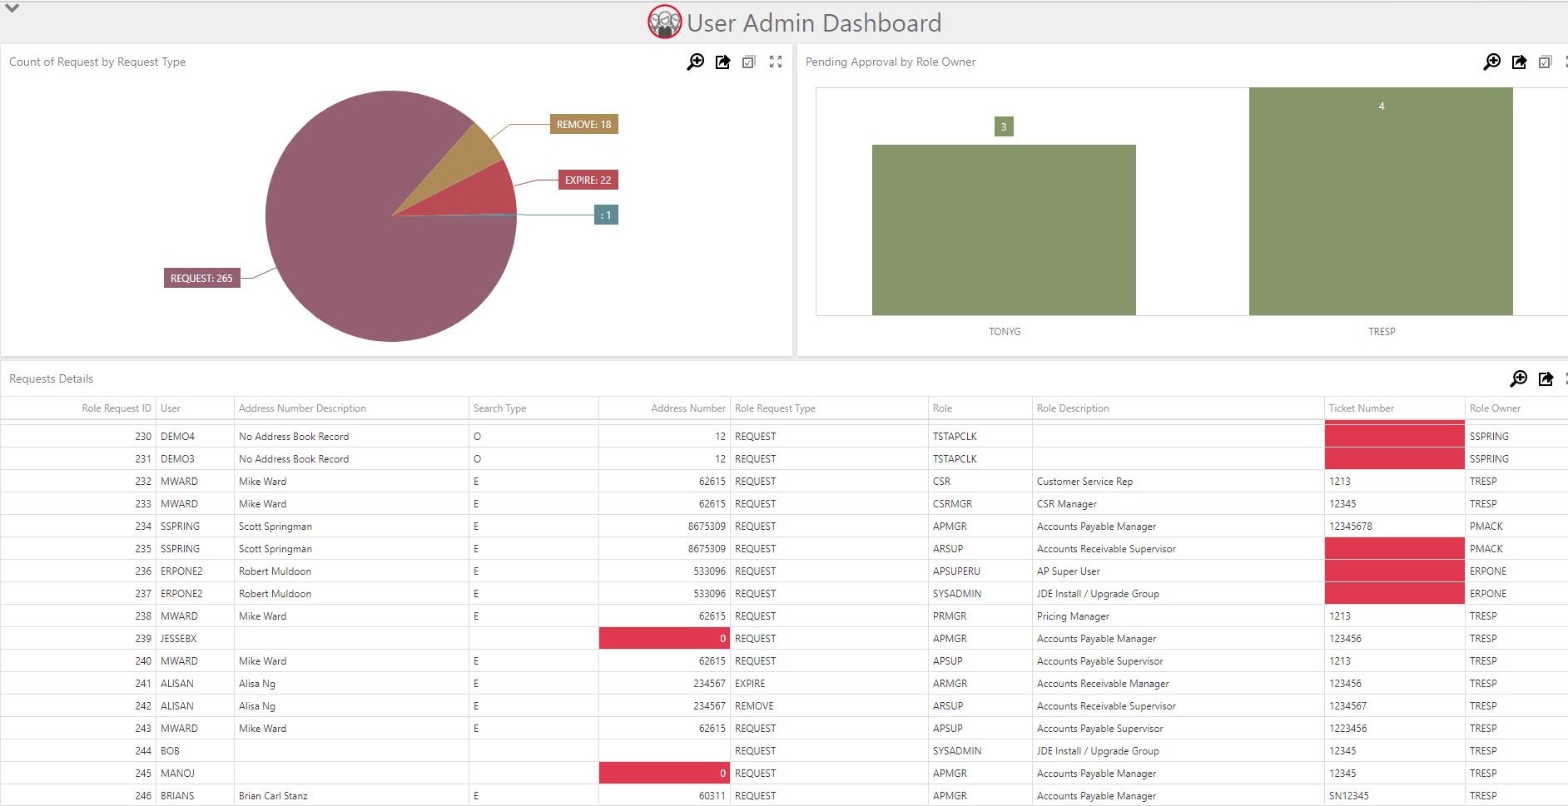Zoom the Pending Approval bar chart

1492,62
